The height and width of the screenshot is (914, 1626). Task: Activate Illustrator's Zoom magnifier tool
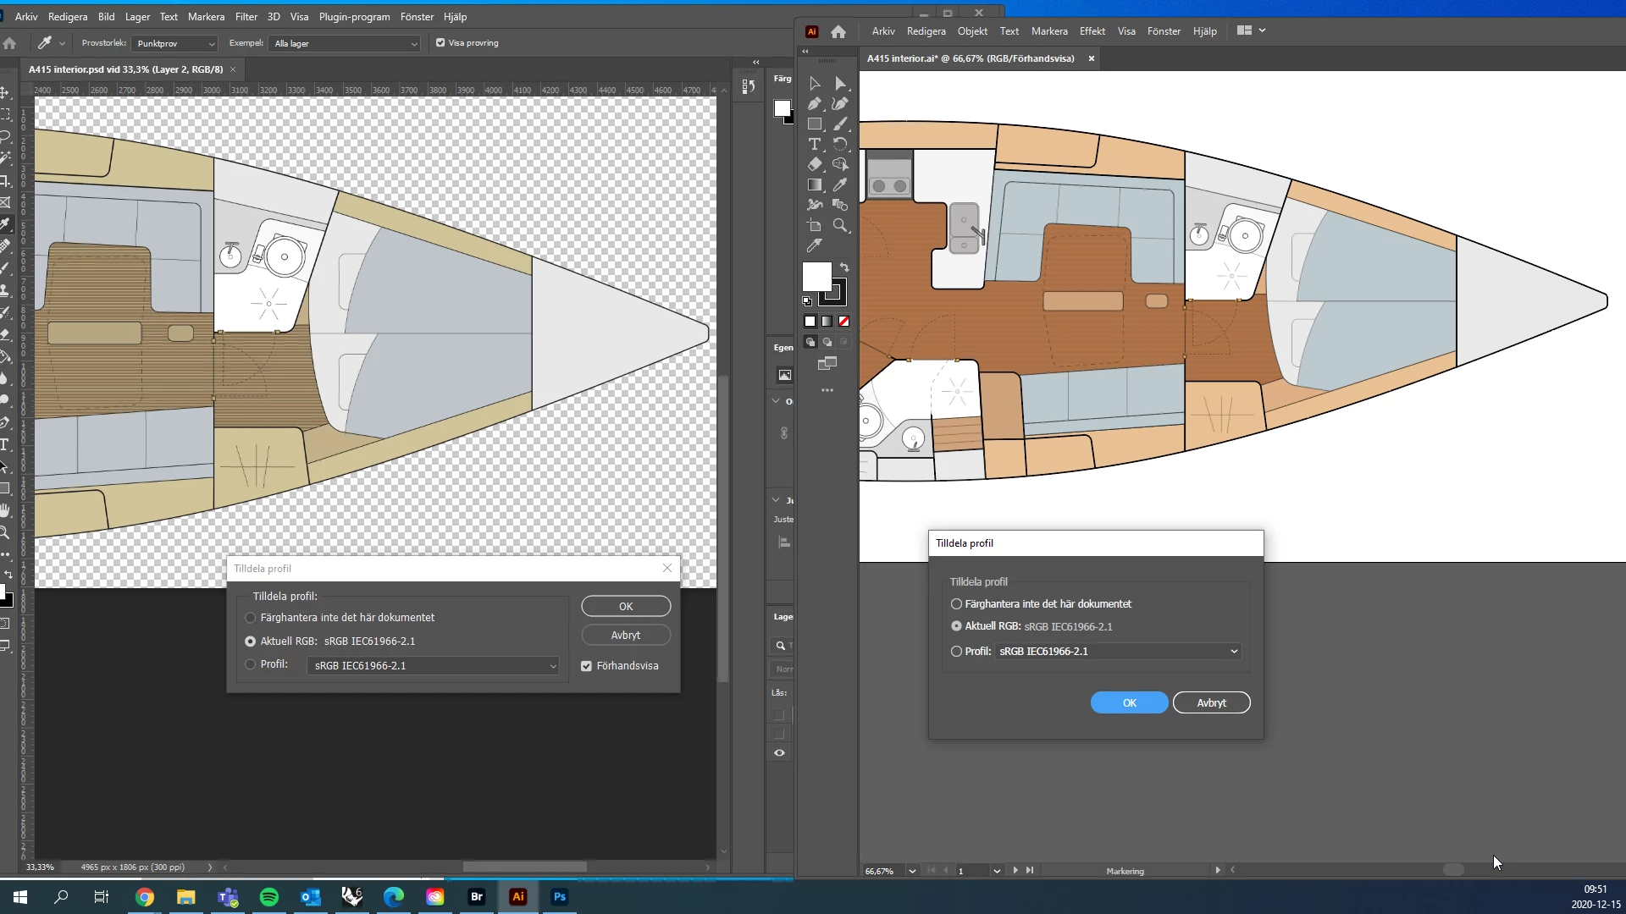click(839, 225)
